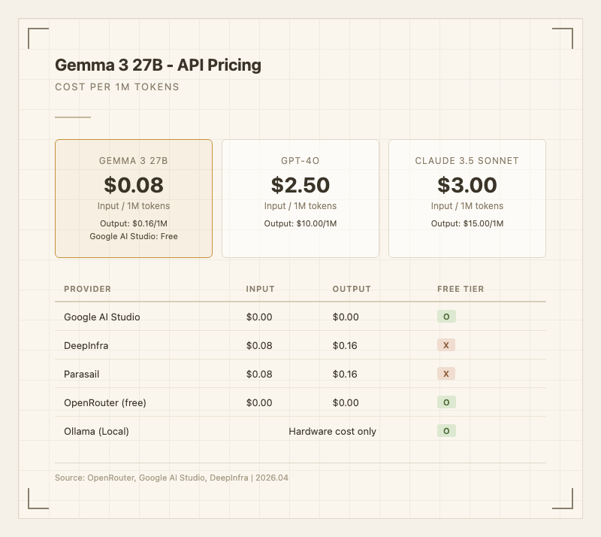Click the Free Tier column header
601x537 pixels.
point(461,289)
